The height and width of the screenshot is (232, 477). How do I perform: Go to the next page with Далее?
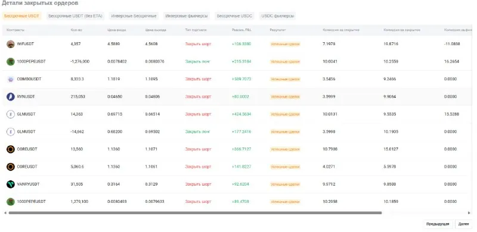click(x=463, y=224)
